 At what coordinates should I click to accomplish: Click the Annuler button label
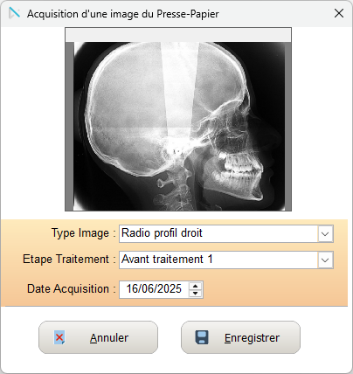(x=109, y=338)
